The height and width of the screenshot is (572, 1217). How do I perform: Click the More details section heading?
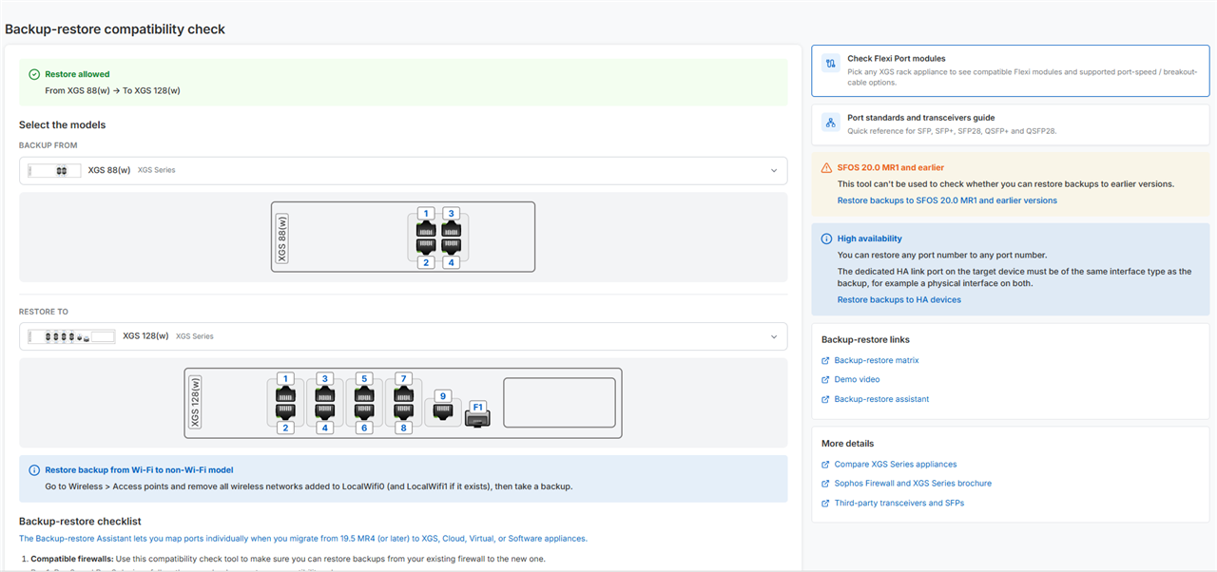(x=847, y=444)
